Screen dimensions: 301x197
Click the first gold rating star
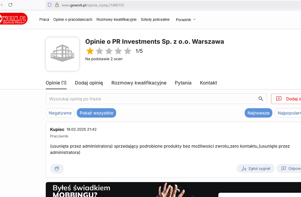(x=90, y=51)
